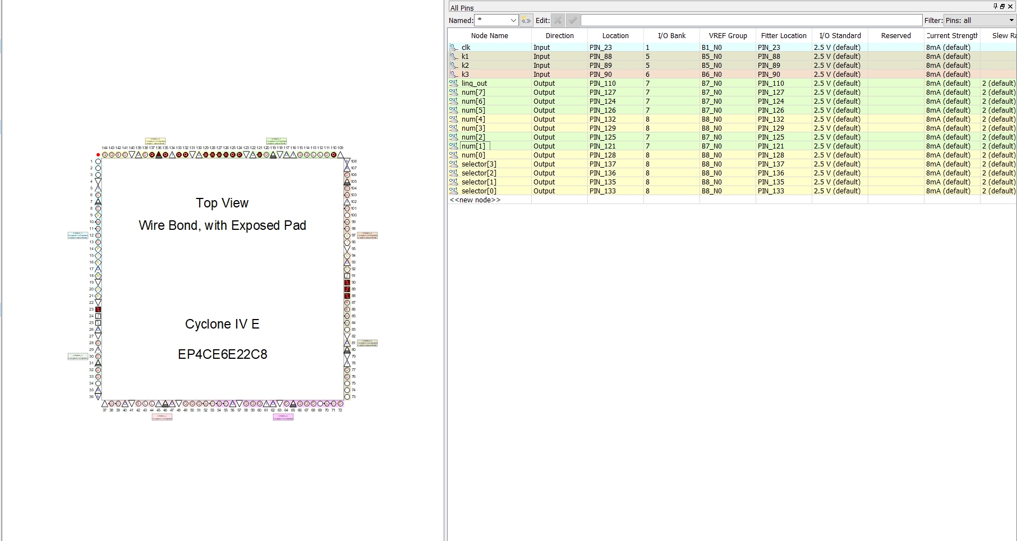The image size is (1017, 541).
Task: Sort by the Location column header
Action: pyautogui.click(x=615, y=35)
